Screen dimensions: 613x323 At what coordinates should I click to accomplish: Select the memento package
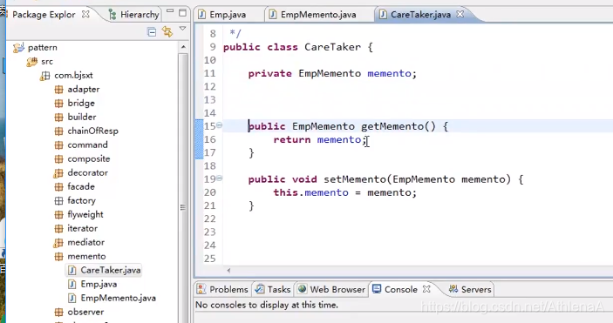[x=86, y=257]
